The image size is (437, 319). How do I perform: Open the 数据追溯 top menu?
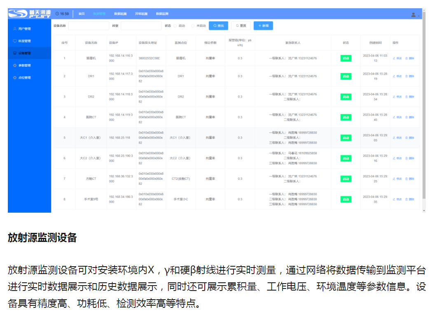[120, 14]
